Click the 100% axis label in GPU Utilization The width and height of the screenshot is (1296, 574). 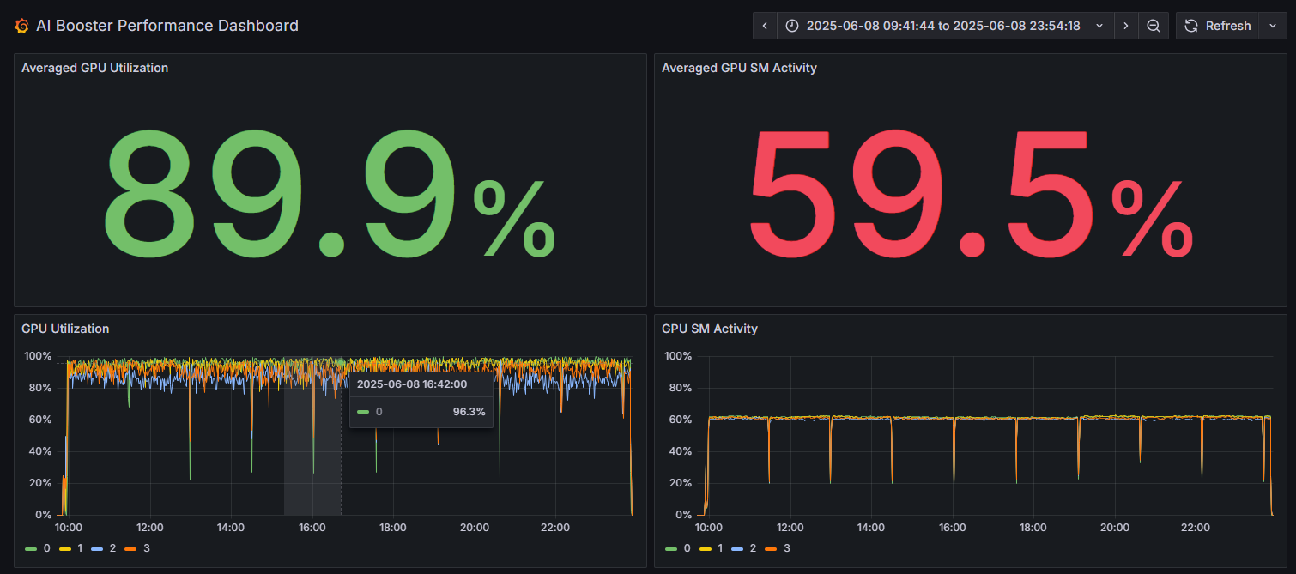pos(38,356)
